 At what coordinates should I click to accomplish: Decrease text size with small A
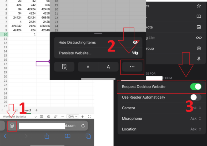pyautogui.click(x=88, y=67)
